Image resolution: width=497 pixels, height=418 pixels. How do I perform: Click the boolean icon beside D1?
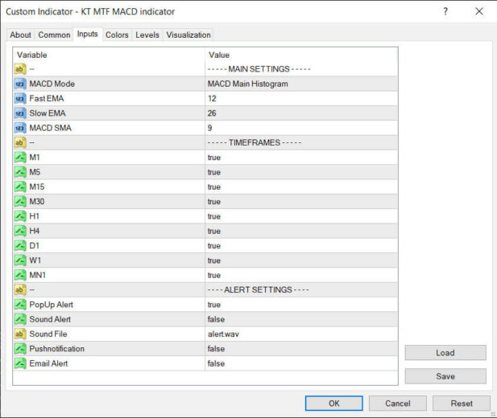coord(20,246)
